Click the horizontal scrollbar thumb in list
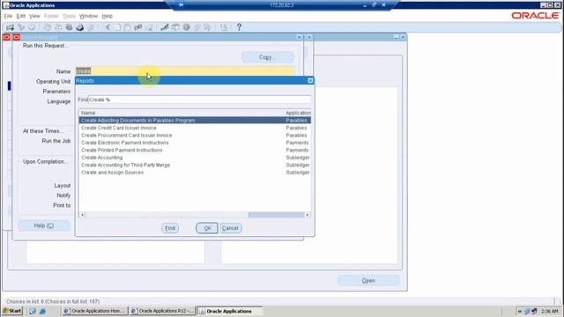 pyautogui.click(x=276, y=215)
